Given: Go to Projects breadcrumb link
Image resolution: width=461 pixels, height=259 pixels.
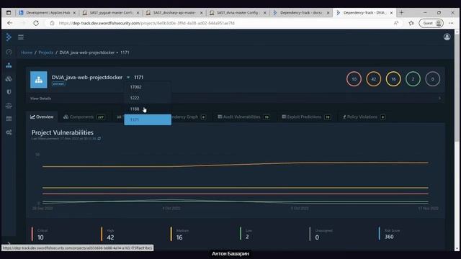Looking at the screenshot, I should point(46,53).
